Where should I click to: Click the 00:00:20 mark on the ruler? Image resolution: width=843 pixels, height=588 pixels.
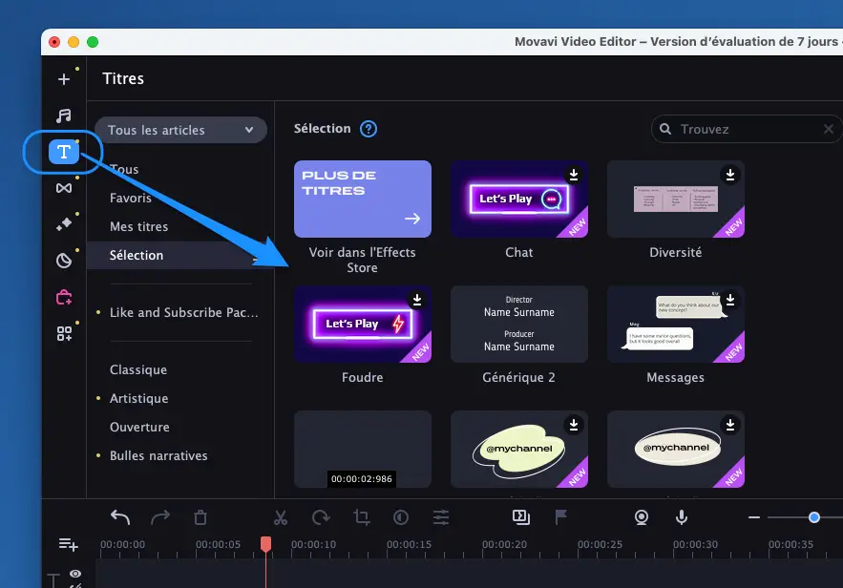click(x=504, y=544)
